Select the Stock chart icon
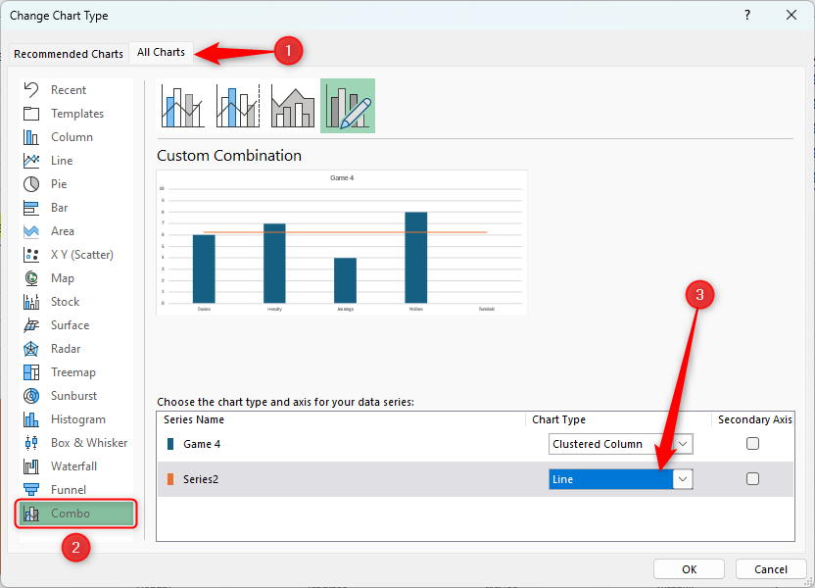Viewport: 815px width, 588px height. [31, 302]
